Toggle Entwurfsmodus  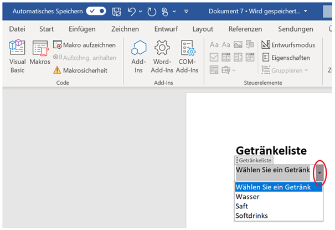click(288, 45)
